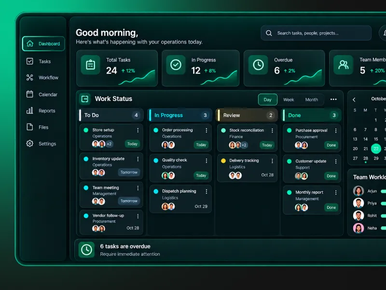Open options menu for Order processing task
The image size is (386, 290).
pos(207,130)
